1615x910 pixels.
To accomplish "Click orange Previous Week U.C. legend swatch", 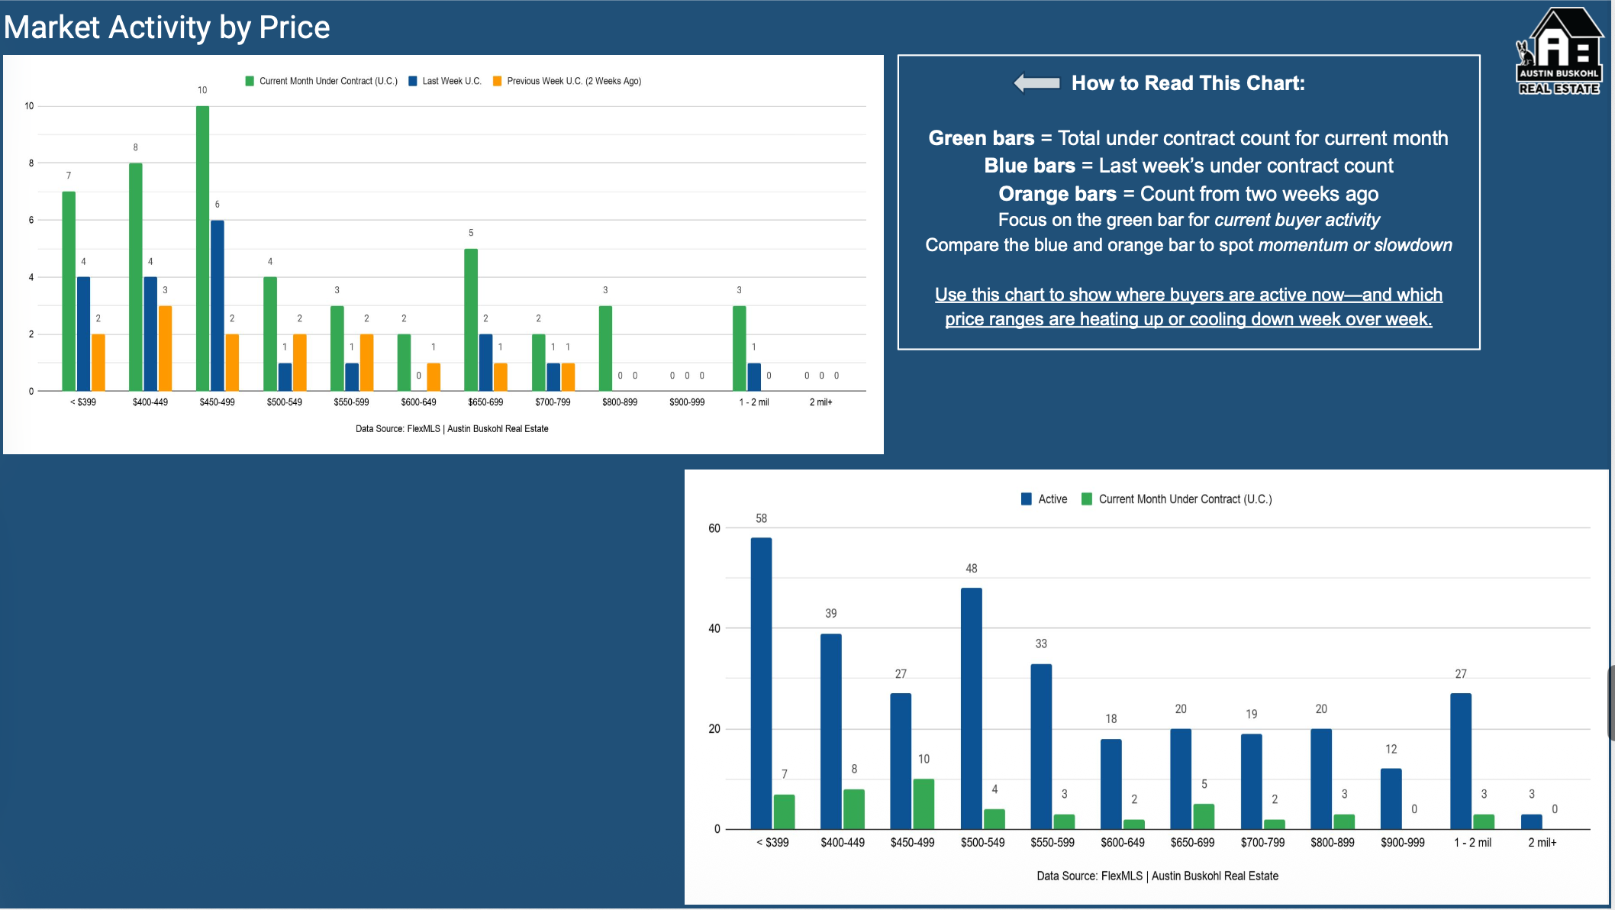I will (x=498, y=81).
